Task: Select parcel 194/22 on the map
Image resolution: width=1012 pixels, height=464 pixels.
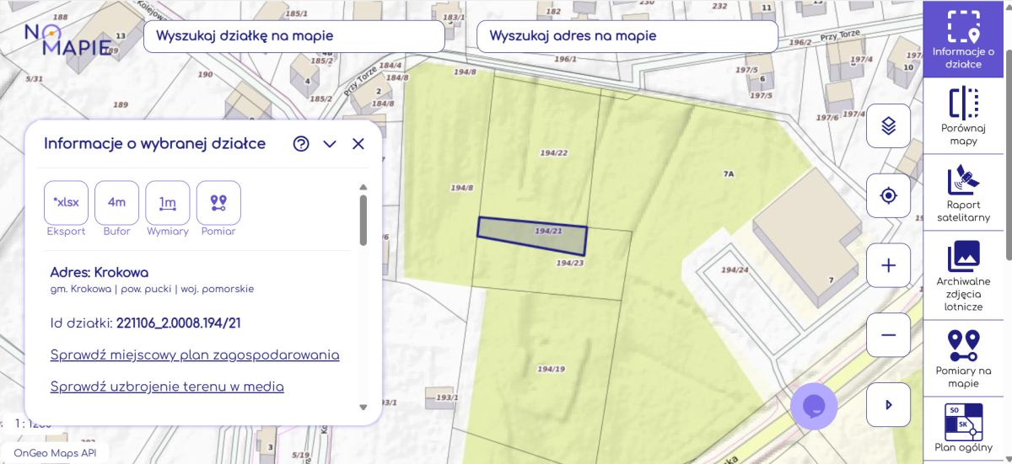Action: click(553, 152)
